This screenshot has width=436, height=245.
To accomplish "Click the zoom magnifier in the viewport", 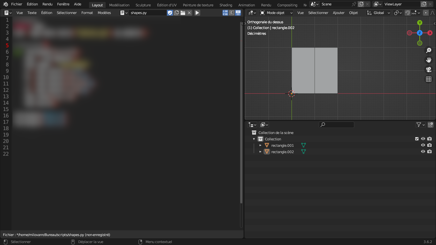I will [x=429, y=50].
